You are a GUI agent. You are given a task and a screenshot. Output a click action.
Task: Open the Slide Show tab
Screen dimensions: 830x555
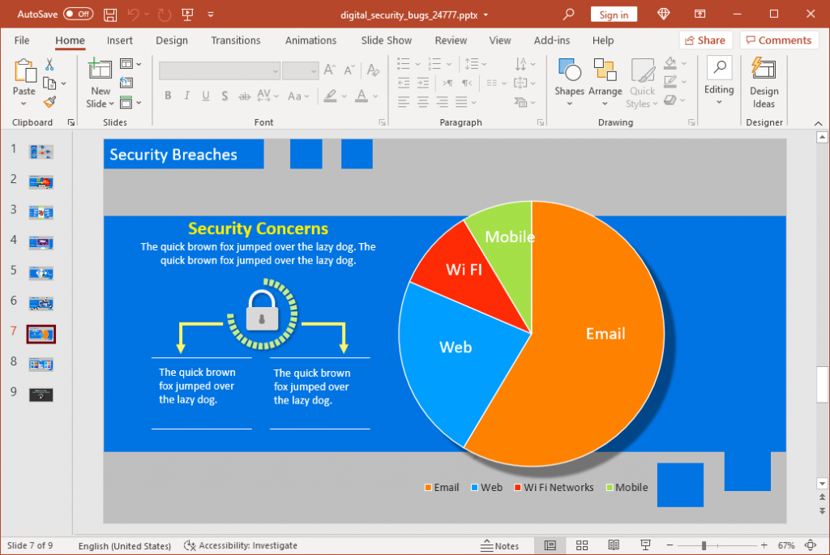pyautogui.click(x=386, y=40)
